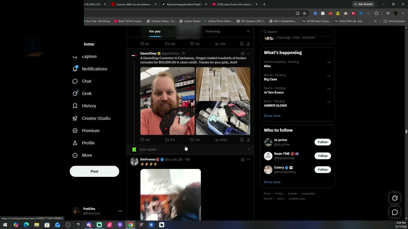Follow Nade TNB

[x=323, y=156]
